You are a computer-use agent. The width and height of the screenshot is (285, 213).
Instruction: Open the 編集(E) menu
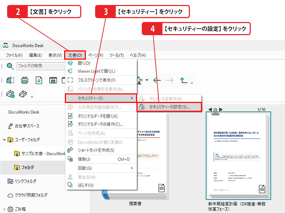35,55
